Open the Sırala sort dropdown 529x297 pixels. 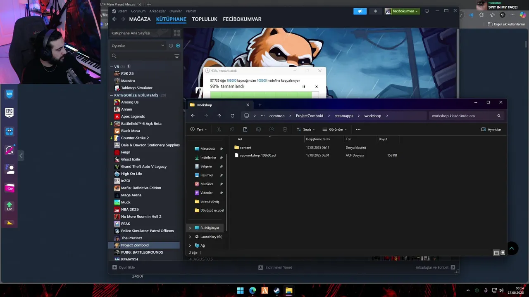click(305, 130)
